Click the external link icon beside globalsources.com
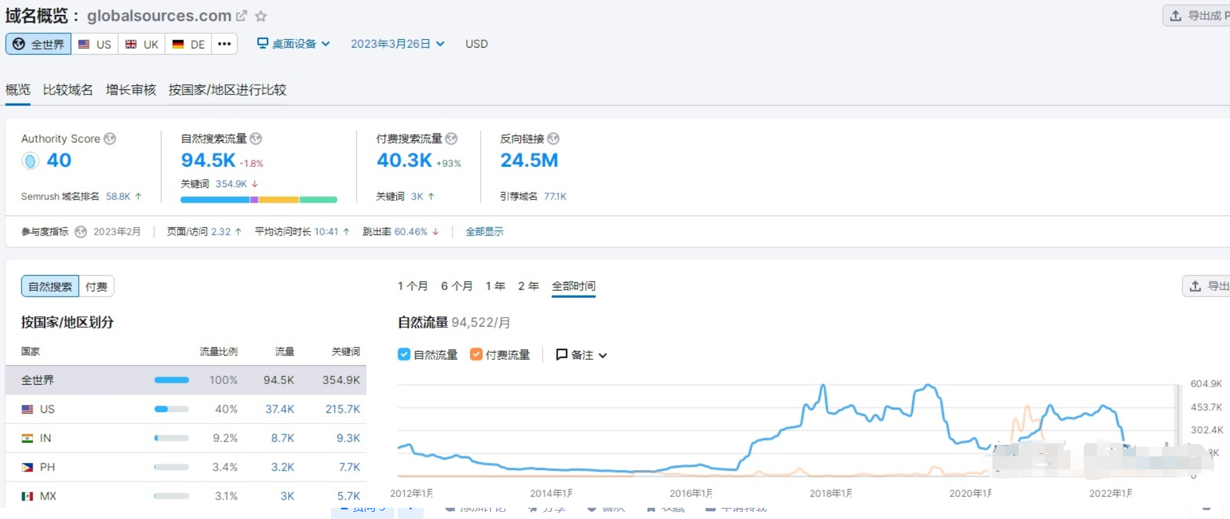The width and height of the screenshot is (1230, 519). (x=242, y=16)
